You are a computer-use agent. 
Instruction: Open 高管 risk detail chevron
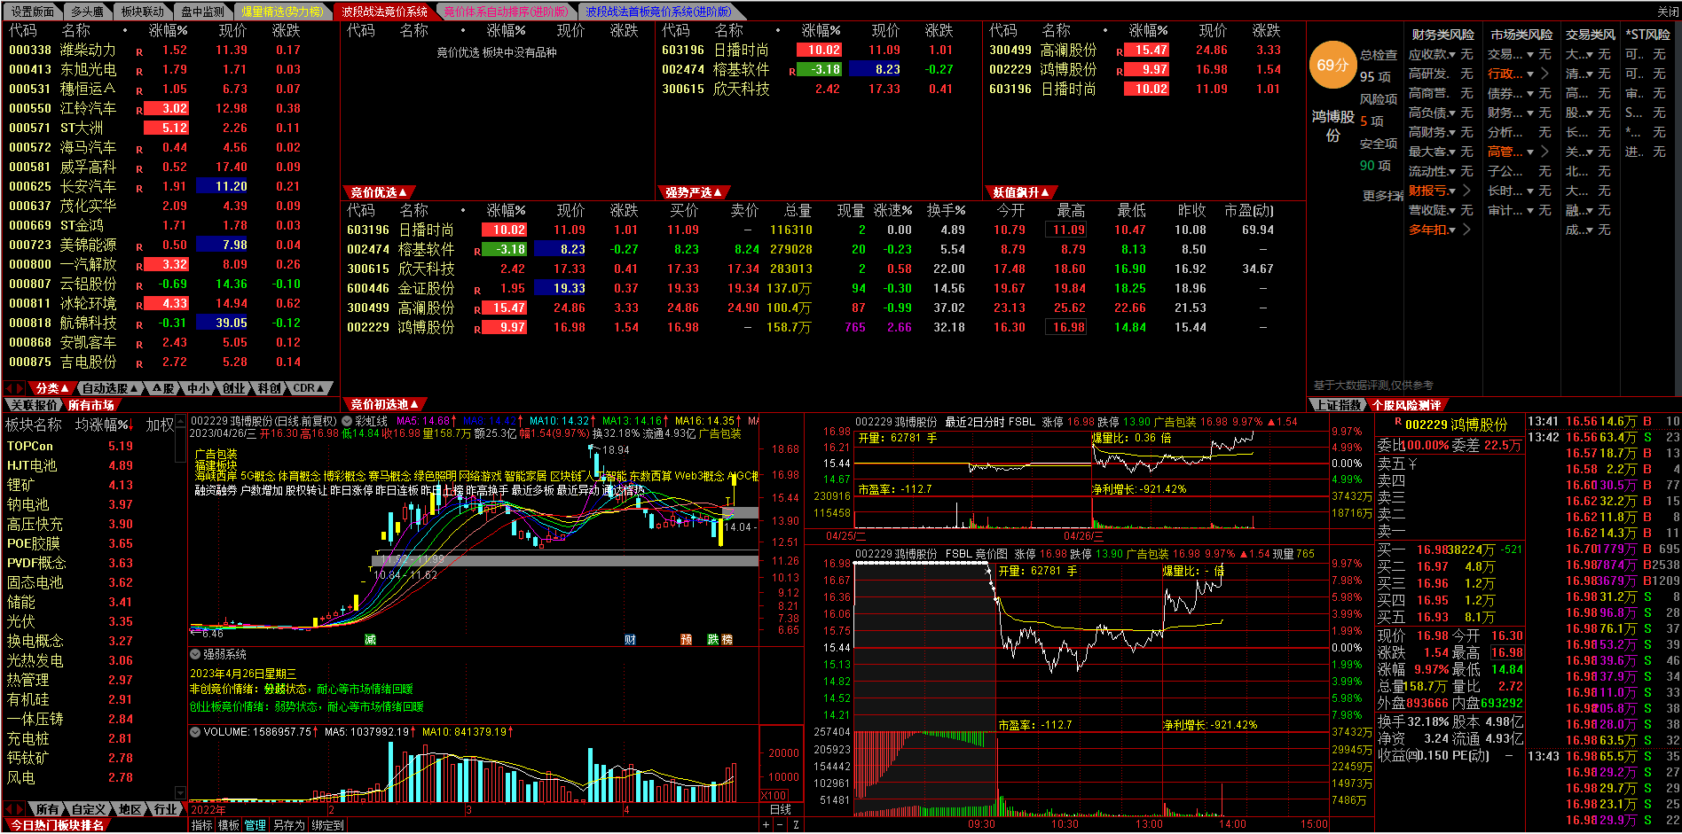[x=1545, y=152]
